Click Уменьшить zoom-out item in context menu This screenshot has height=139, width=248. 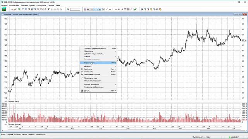[x=98, y=72]
